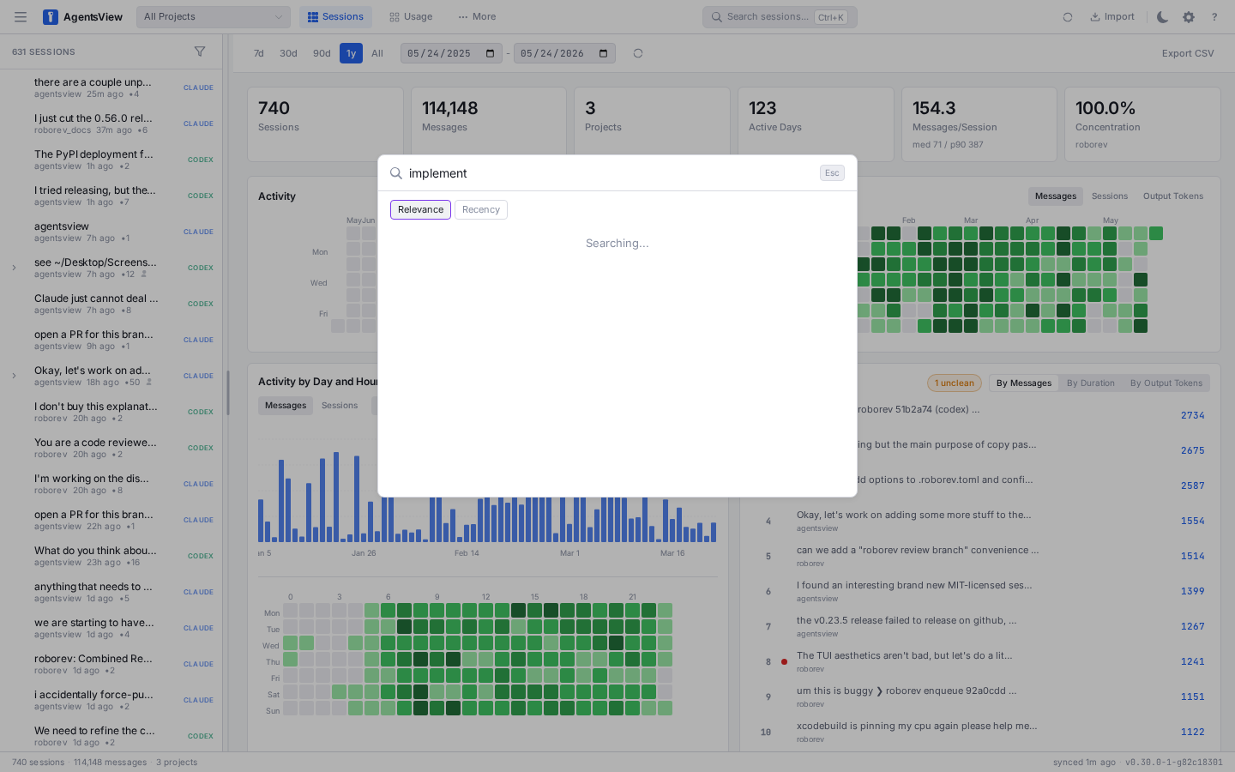
Task: Click version v0.30.0-1-g82c18301 in status bar
Action: point(1174,763)
